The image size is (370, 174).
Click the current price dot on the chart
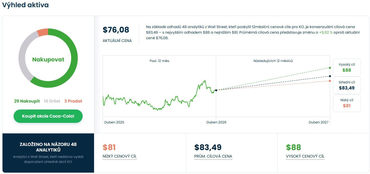[216, 90]
